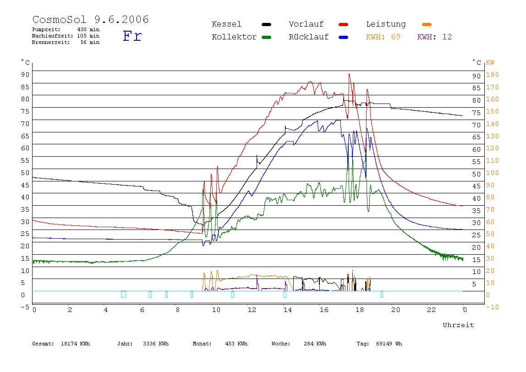Select the "Monat:" footer label

coord(202,344)
